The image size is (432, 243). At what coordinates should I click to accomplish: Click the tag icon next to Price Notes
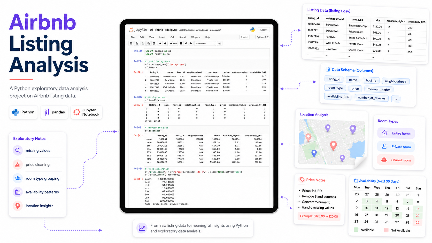click(302, 179)
